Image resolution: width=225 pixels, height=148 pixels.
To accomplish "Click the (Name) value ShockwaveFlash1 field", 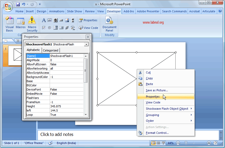I will pyautogui.click(x=67, y=56).
